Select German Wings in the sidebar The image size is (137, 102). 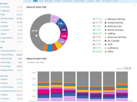pos(7,87)
